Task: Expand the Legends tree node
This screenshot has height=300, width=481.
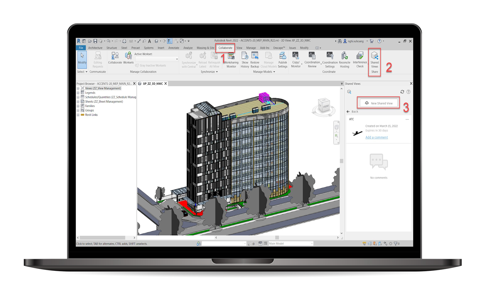Action: pos(78,93)
